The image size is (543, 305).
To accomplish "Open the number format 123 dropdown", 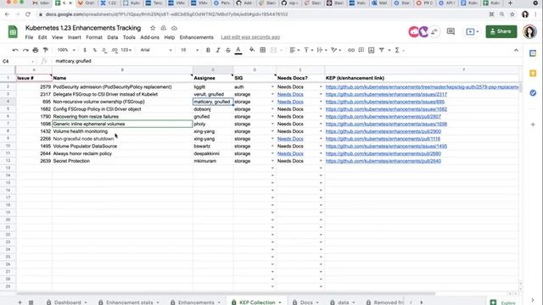I will coord(126,50).
